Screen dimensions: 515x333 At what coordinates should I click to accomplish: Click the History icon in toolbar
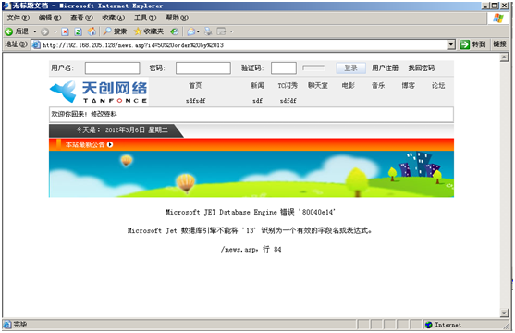click(x=175, y=31)
